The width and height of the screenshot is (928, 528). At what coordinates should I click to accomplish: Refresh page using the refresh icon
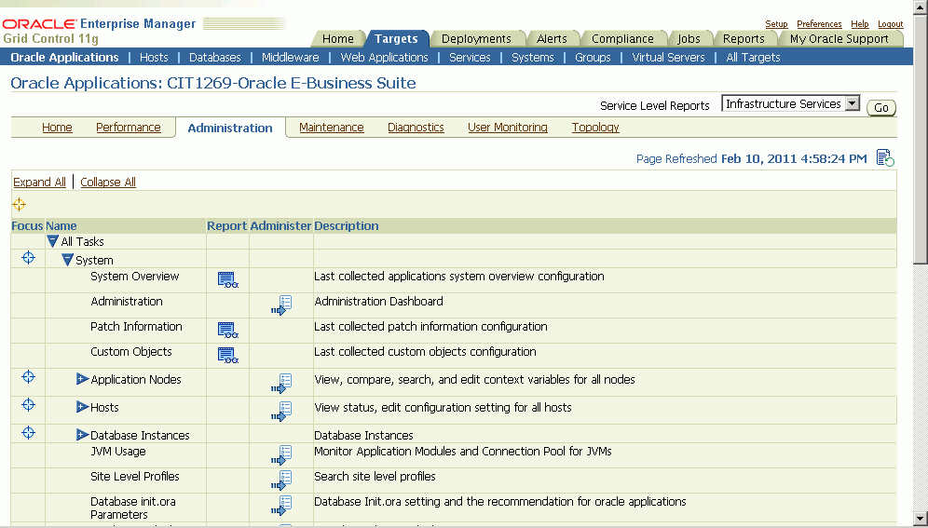tap(885, 158)
